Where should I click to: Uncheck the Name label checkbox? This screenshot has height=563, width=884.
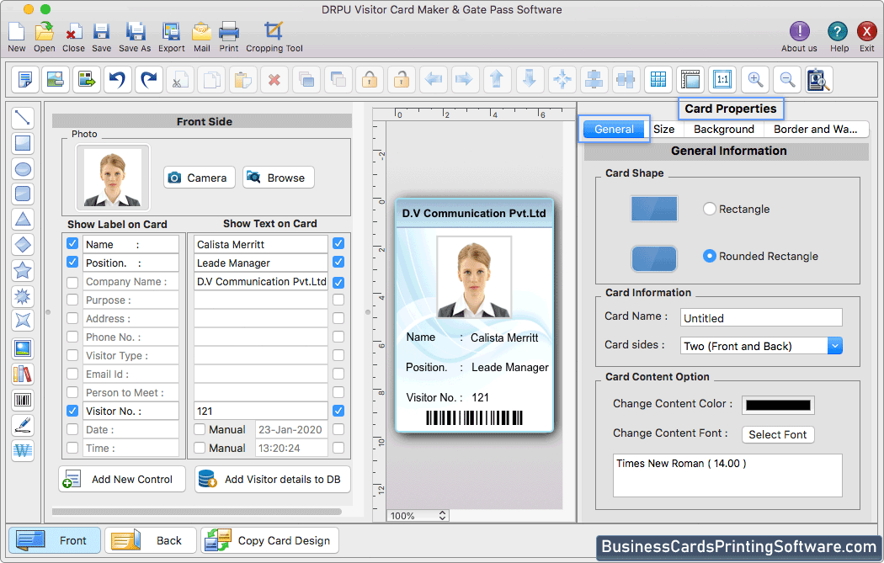pos(72,243)
